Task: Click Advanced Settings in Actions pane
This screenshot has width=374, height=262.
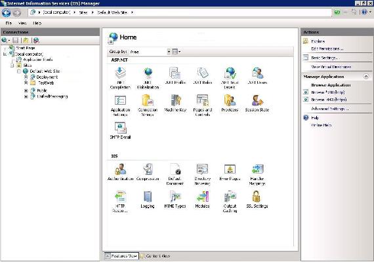Action: [x=330, y=109]
